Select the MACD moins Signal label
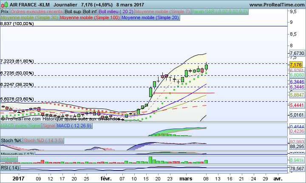Image resolution: width=306 pixels, height=183 pixels. click(x=21, y=126)
